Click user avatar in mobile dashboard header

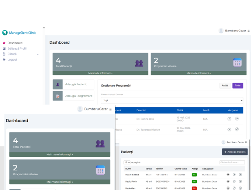(x=80, y=109)
